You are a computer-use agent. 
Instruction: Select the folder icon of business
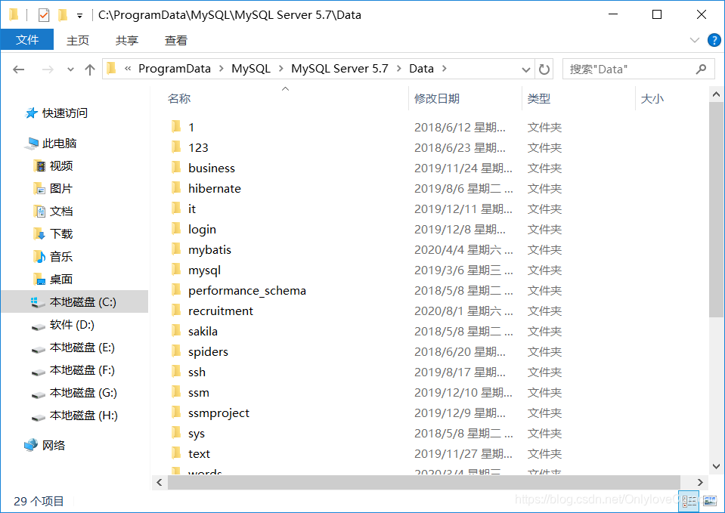pyautogui.click(x=176, y=167)
